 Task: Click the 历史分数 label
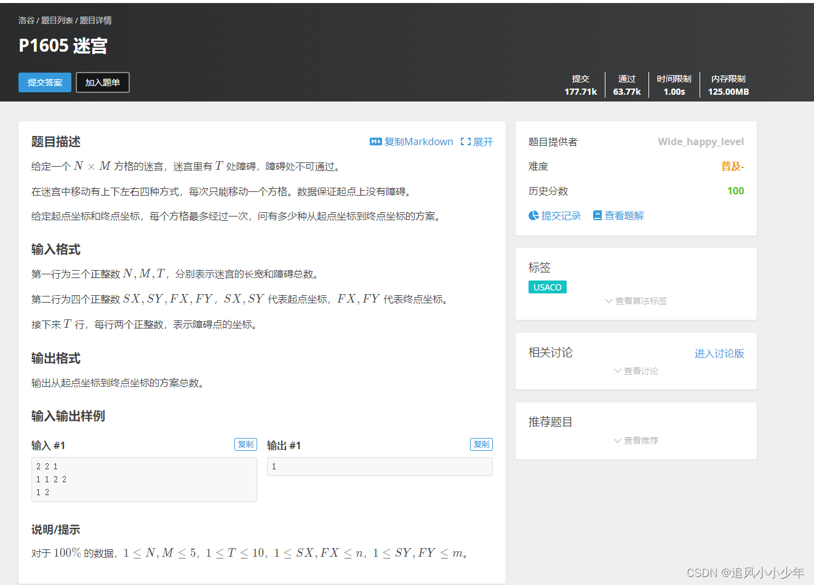[x=548, y=191]
